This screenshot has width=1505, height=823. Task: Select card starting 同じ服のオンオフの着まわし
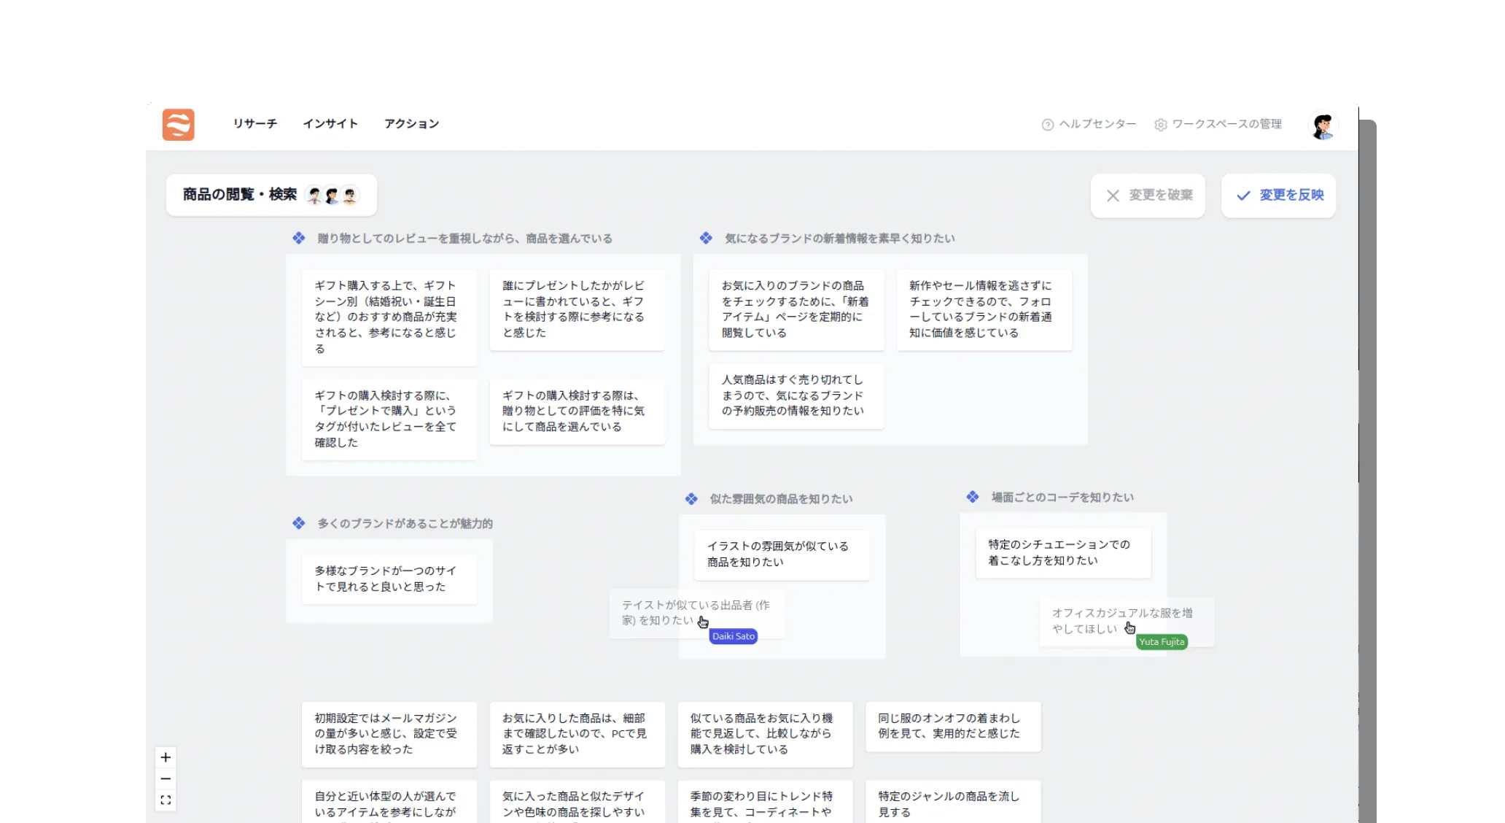(953, 727)
